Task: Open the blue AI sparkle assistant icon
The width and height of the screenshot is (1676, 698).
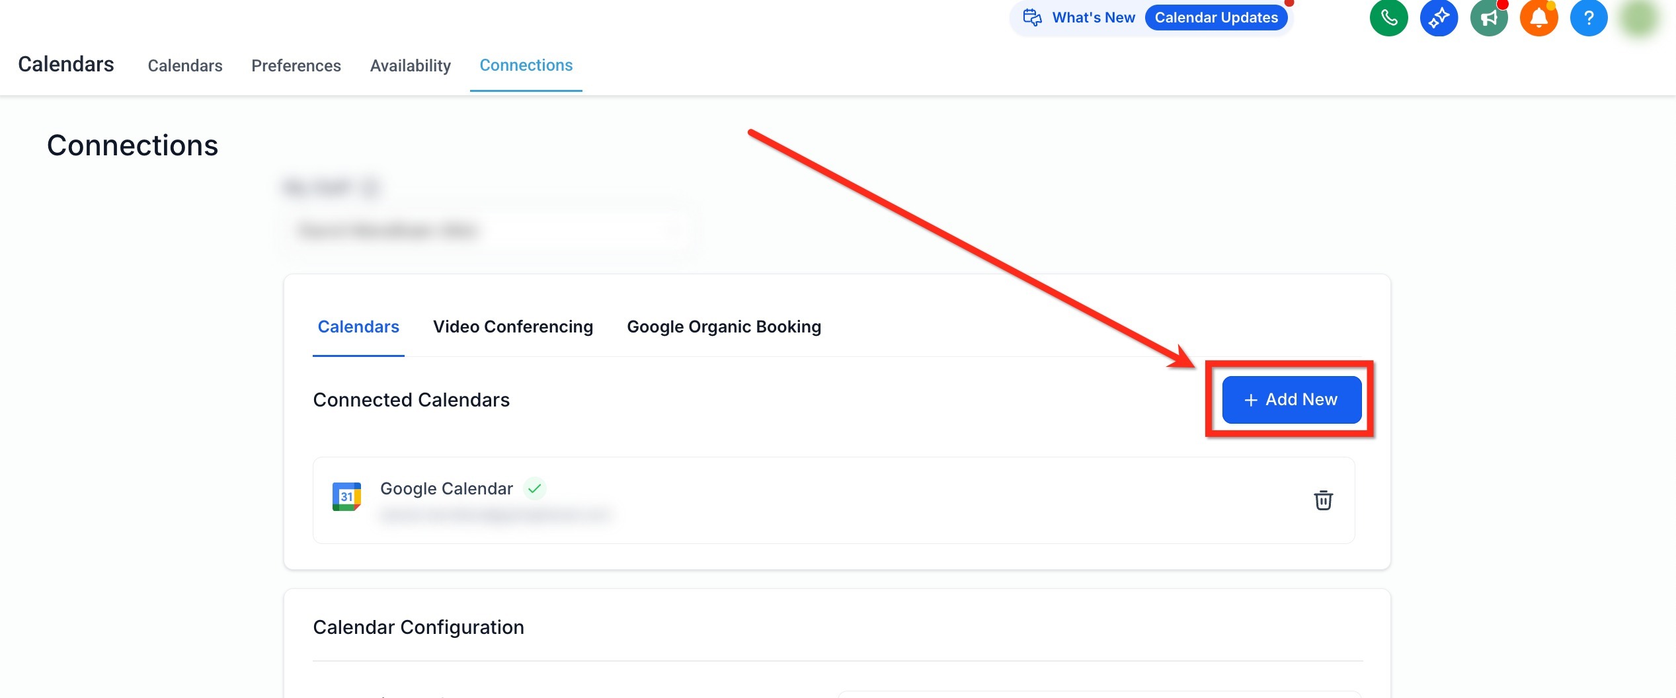Action: (1439, 18)
